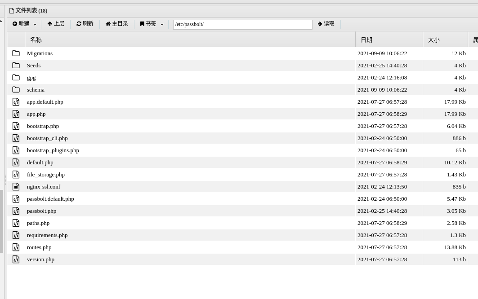This screenshot has height=299, width=478.
Task: Click the 6.04 Kb size of bootstrap.php
Action: [456, 126]
